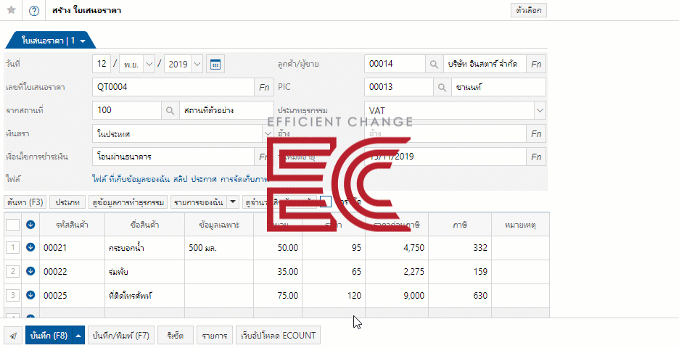Toggle the checkbox beside the toolbar buttons
679x348 pixels.
click(326, 202)
